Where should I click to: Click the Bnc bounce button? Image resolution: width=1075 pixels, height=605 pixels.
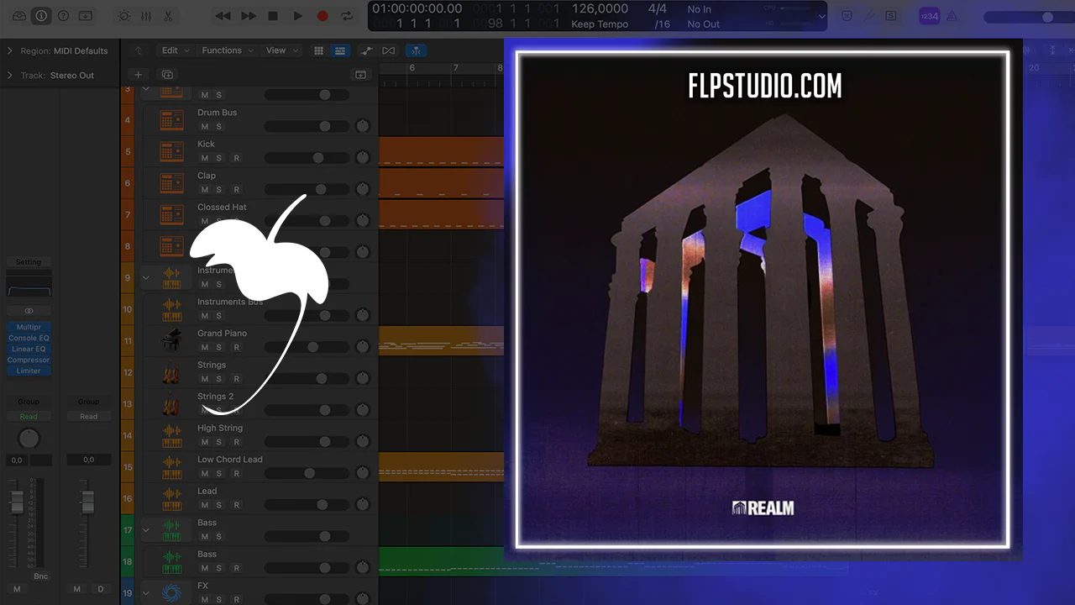(x=40, y=576)
